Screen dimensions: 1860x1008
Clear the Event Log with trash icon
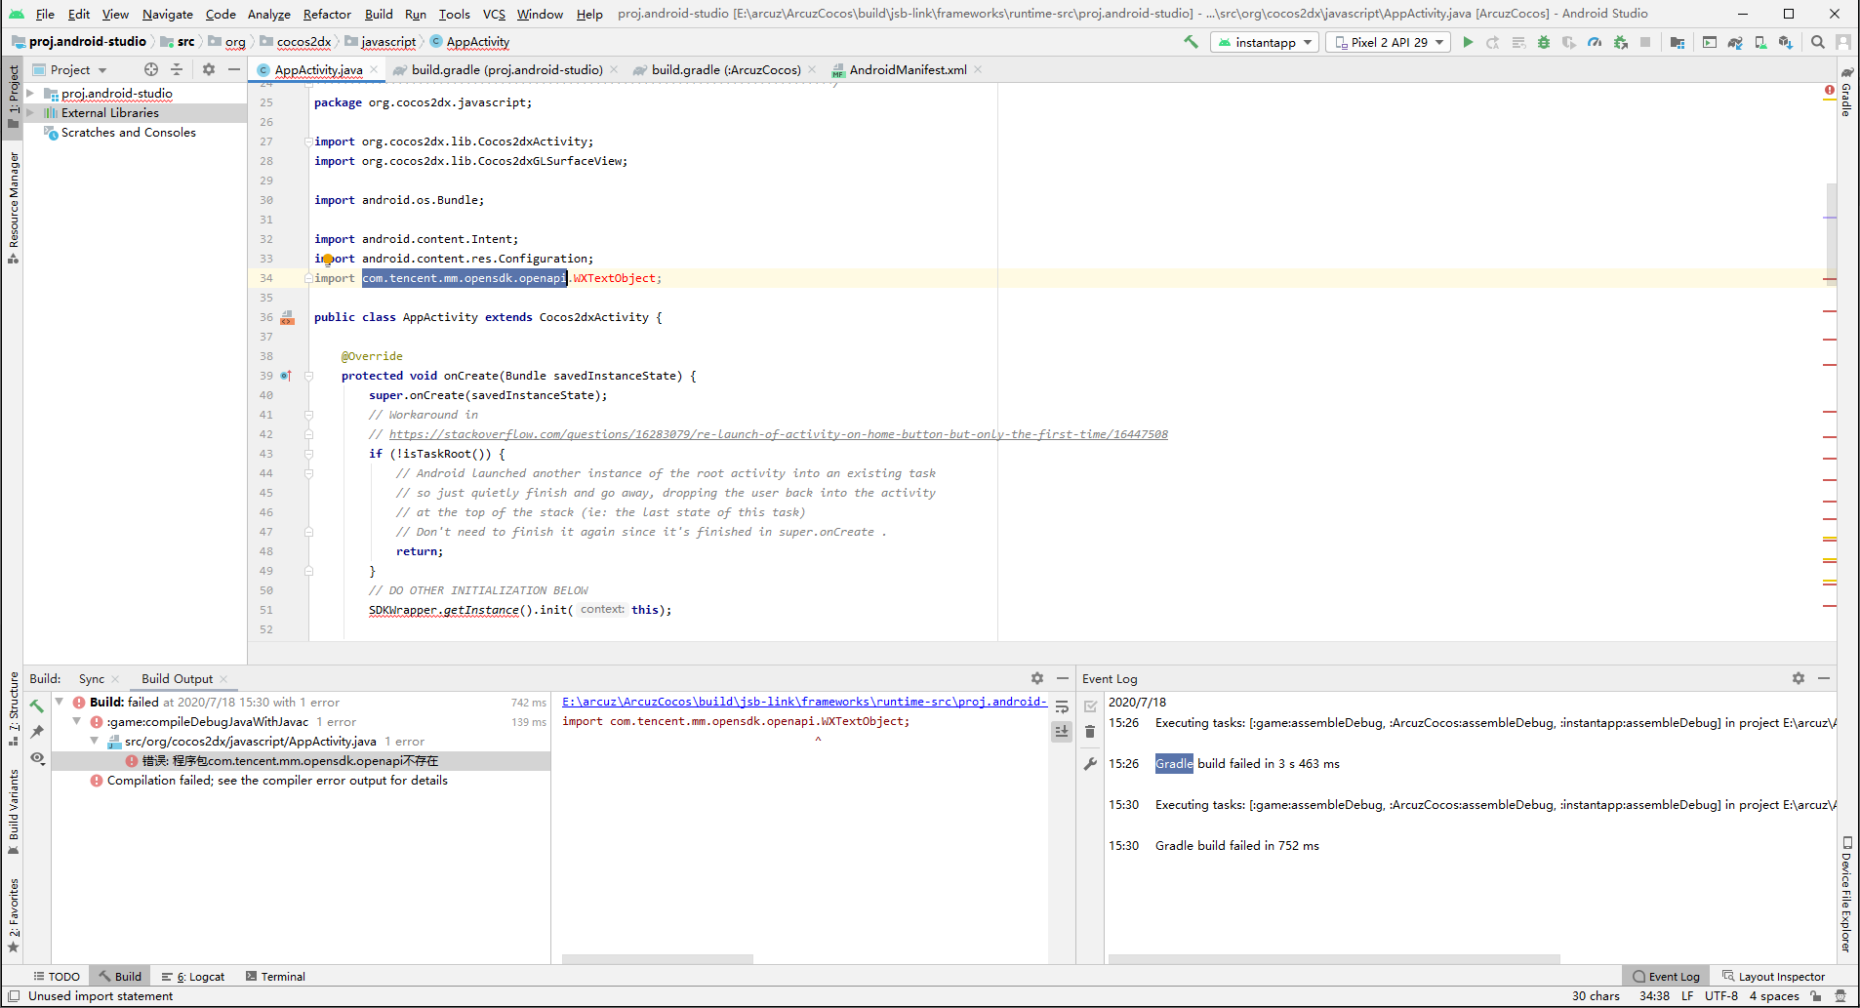tap(1090, 731)
